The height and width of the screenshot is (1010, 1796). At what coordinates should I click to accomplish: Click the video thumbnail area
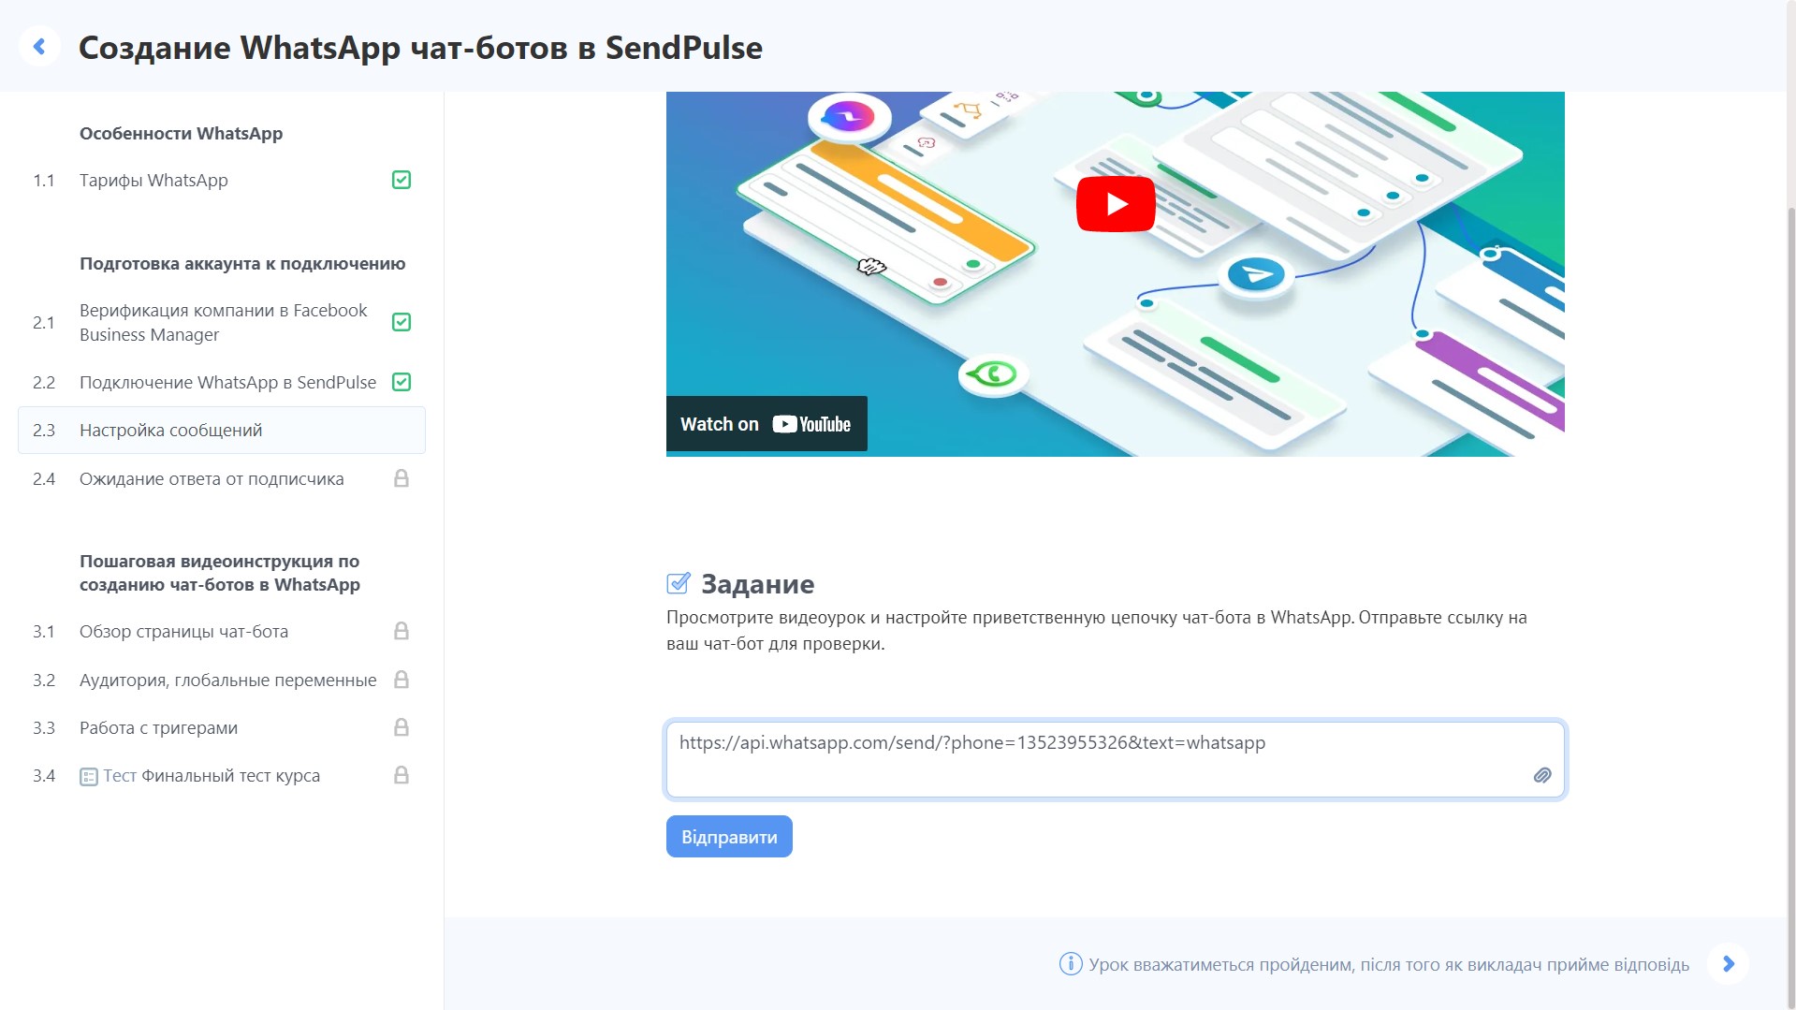pos(1116,274)
